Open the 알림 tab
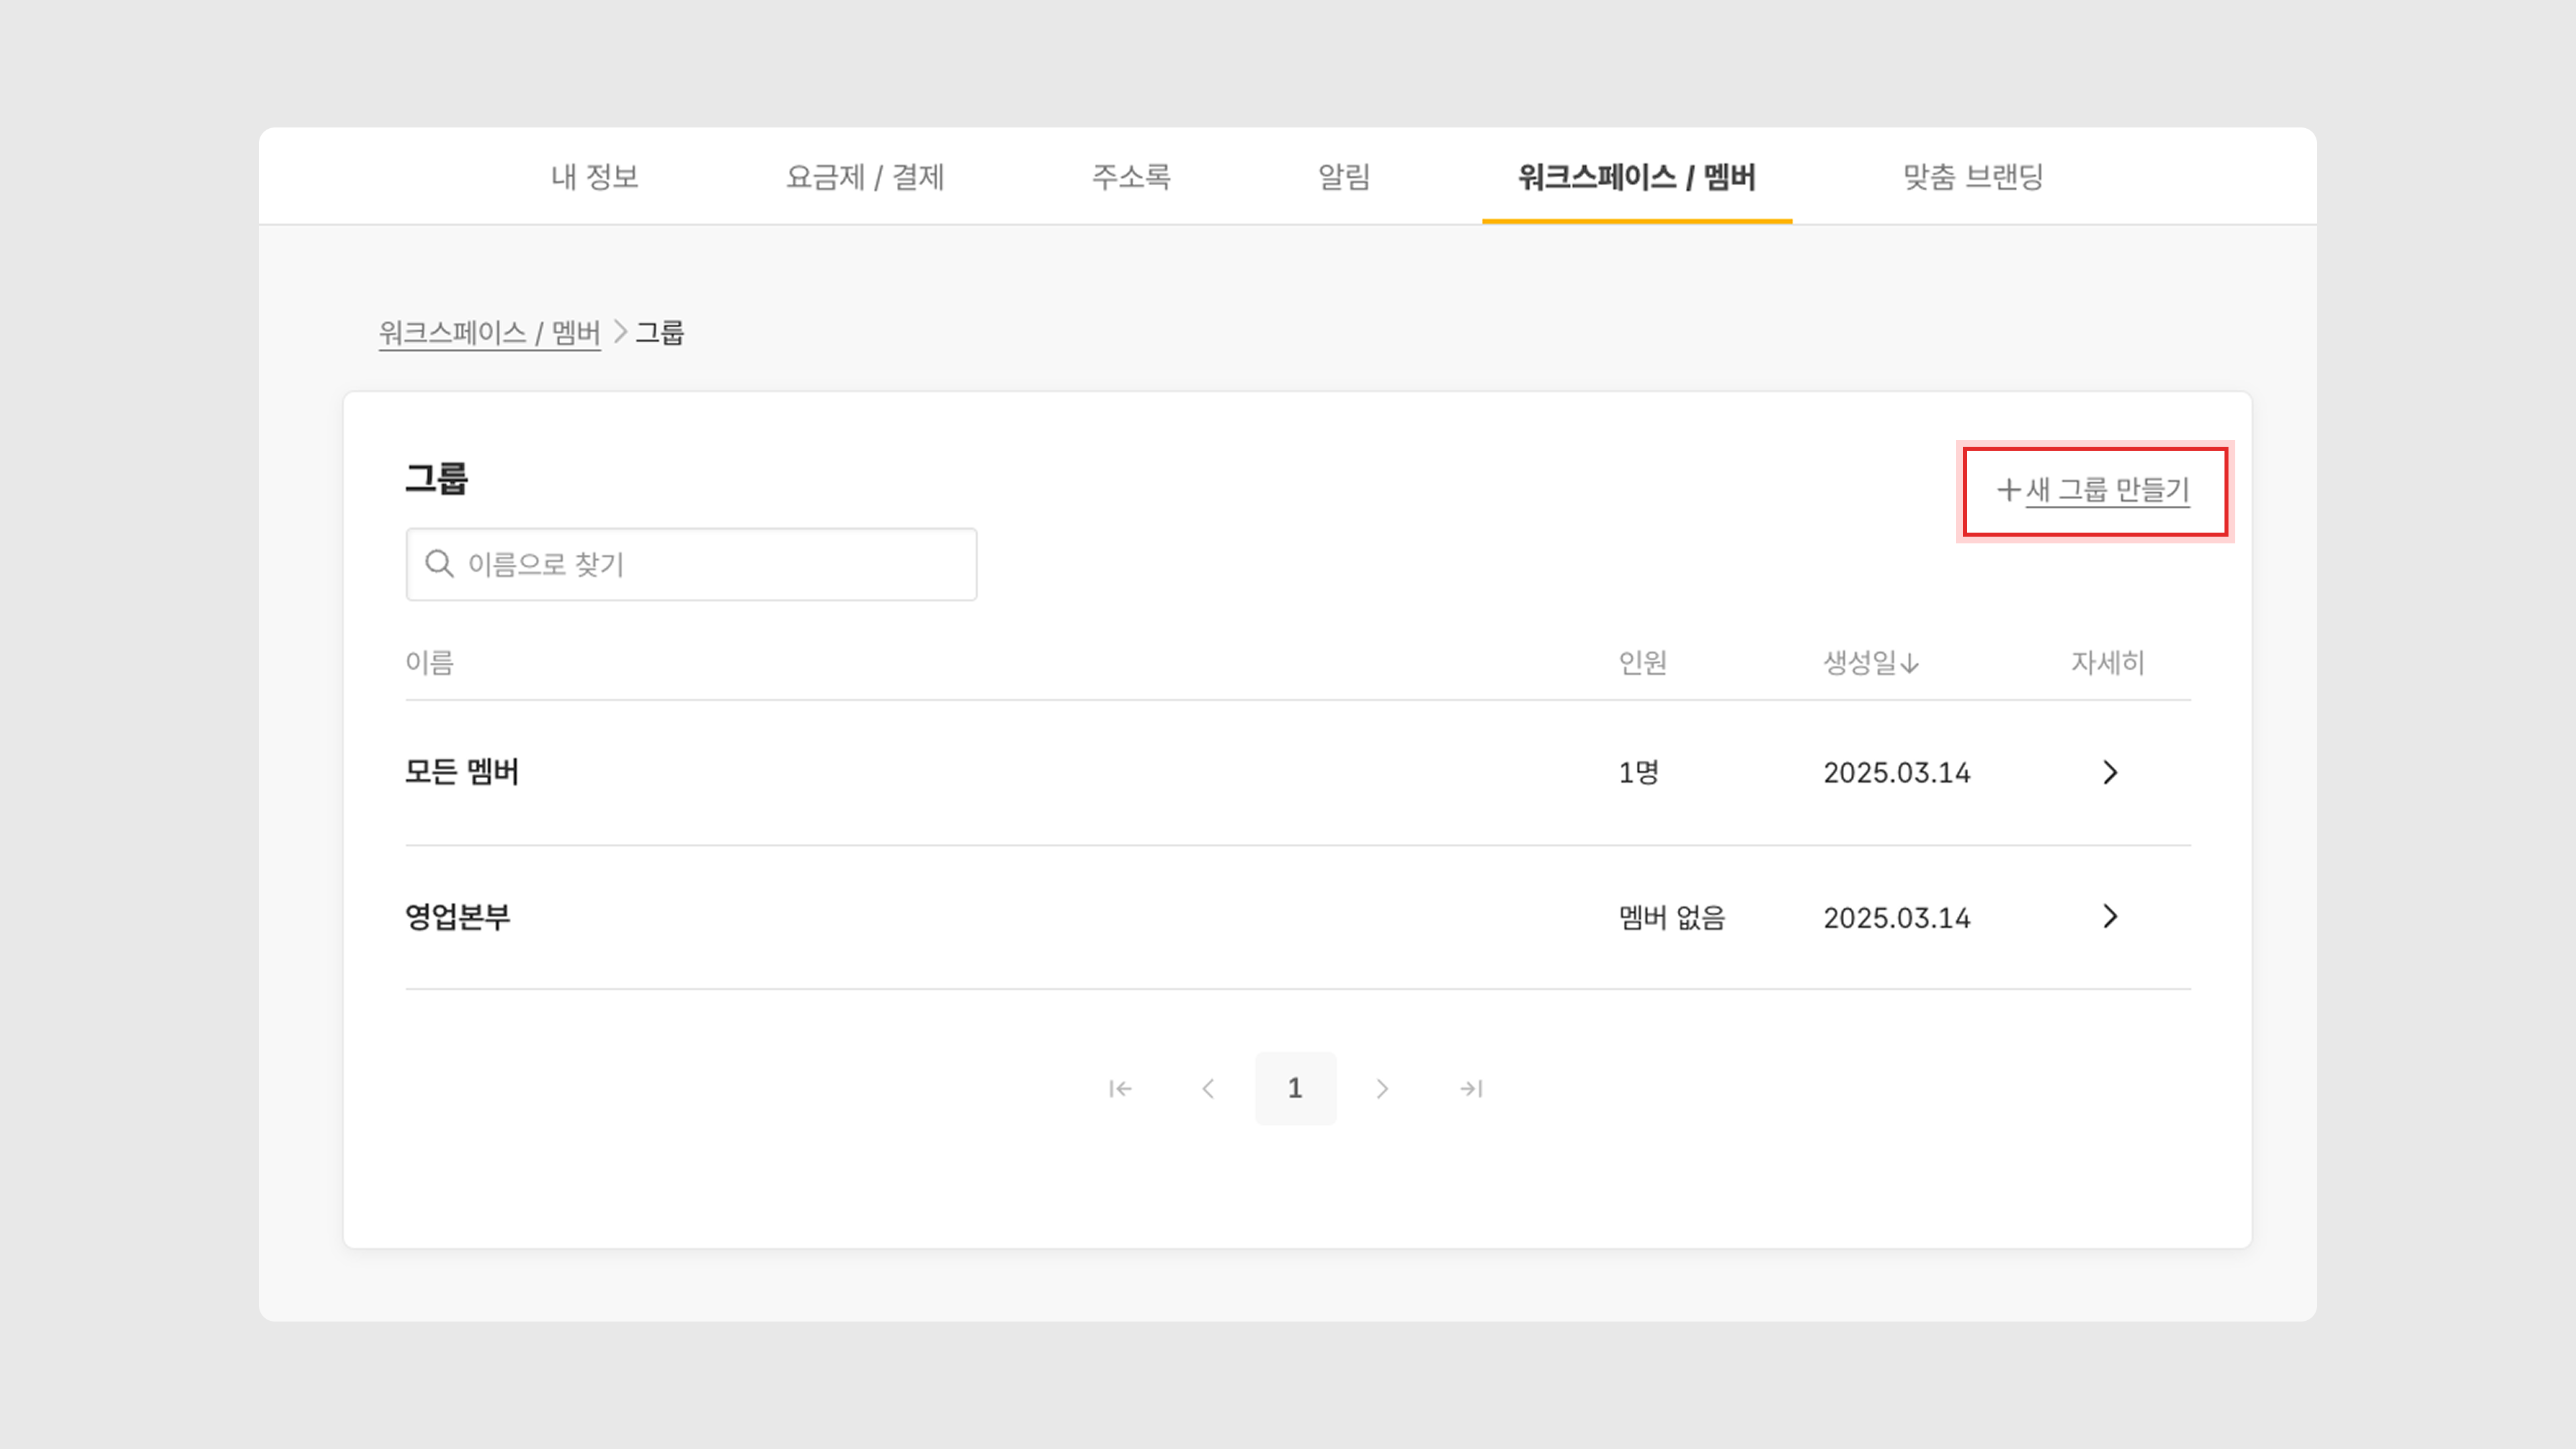Image resolution: width=2576 pixels, height=1449 pixels. coord(1344,177)
